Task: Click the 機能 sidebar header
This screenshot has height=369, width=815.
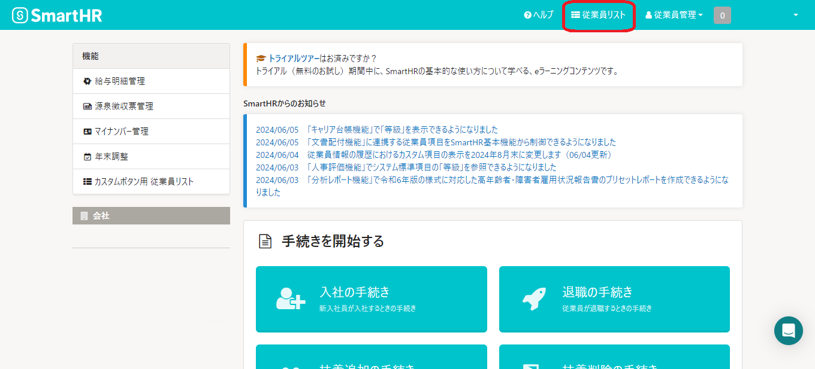Action: [151, 56]
